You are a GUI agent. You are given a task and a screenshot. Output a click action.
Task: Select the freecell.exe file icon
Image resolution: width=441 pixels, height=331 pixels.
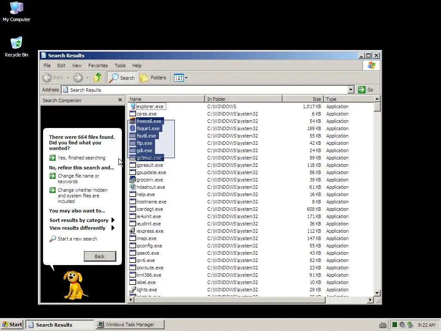(x=133, y=121)
